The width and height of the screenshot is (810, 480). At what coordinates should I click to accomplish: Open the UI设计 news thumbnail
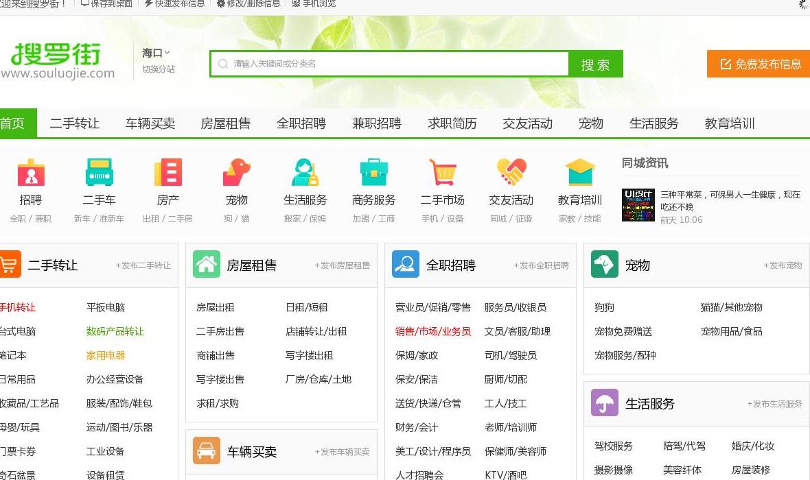(638, 205)
